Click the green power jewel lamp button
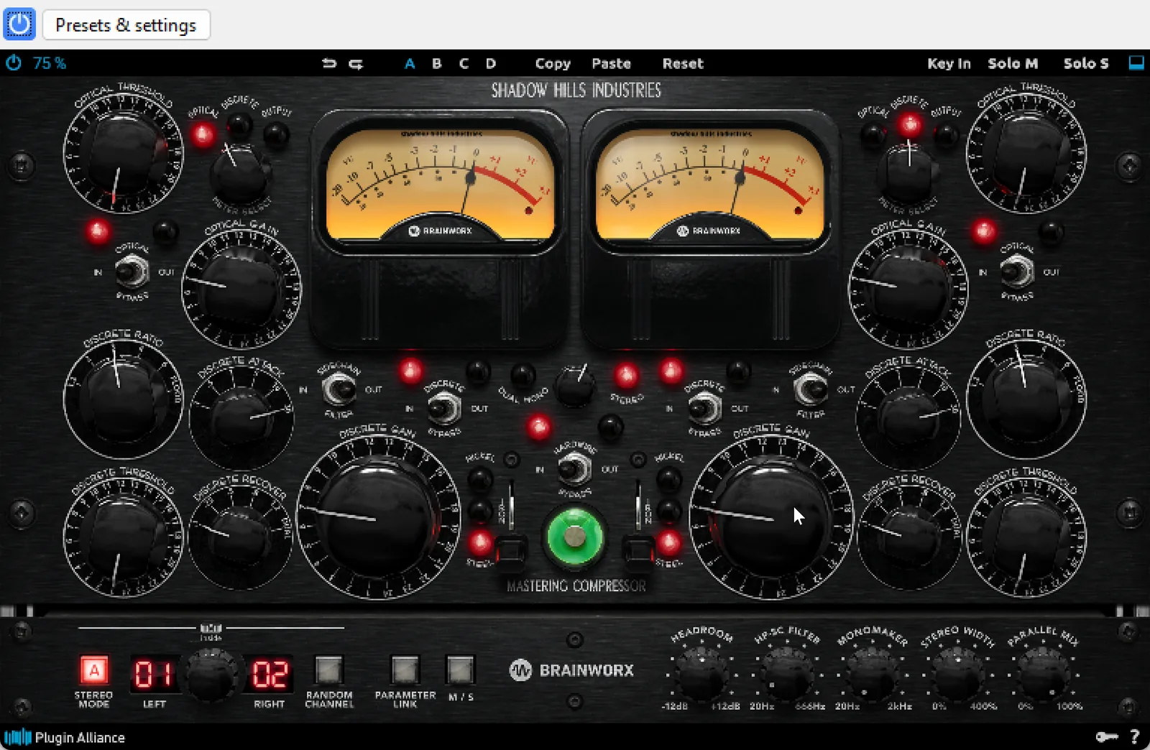Image resolution: width=1150 pixels, height=750 pixels. point(574,537)
